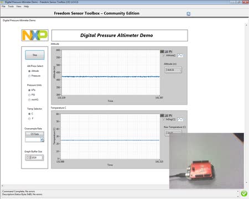Image resolution: width=249 pixels, height=199 pixels.
Task: Open the Altitude plot line style swatch
Action: pyautogui.click(x=180, y=55)
